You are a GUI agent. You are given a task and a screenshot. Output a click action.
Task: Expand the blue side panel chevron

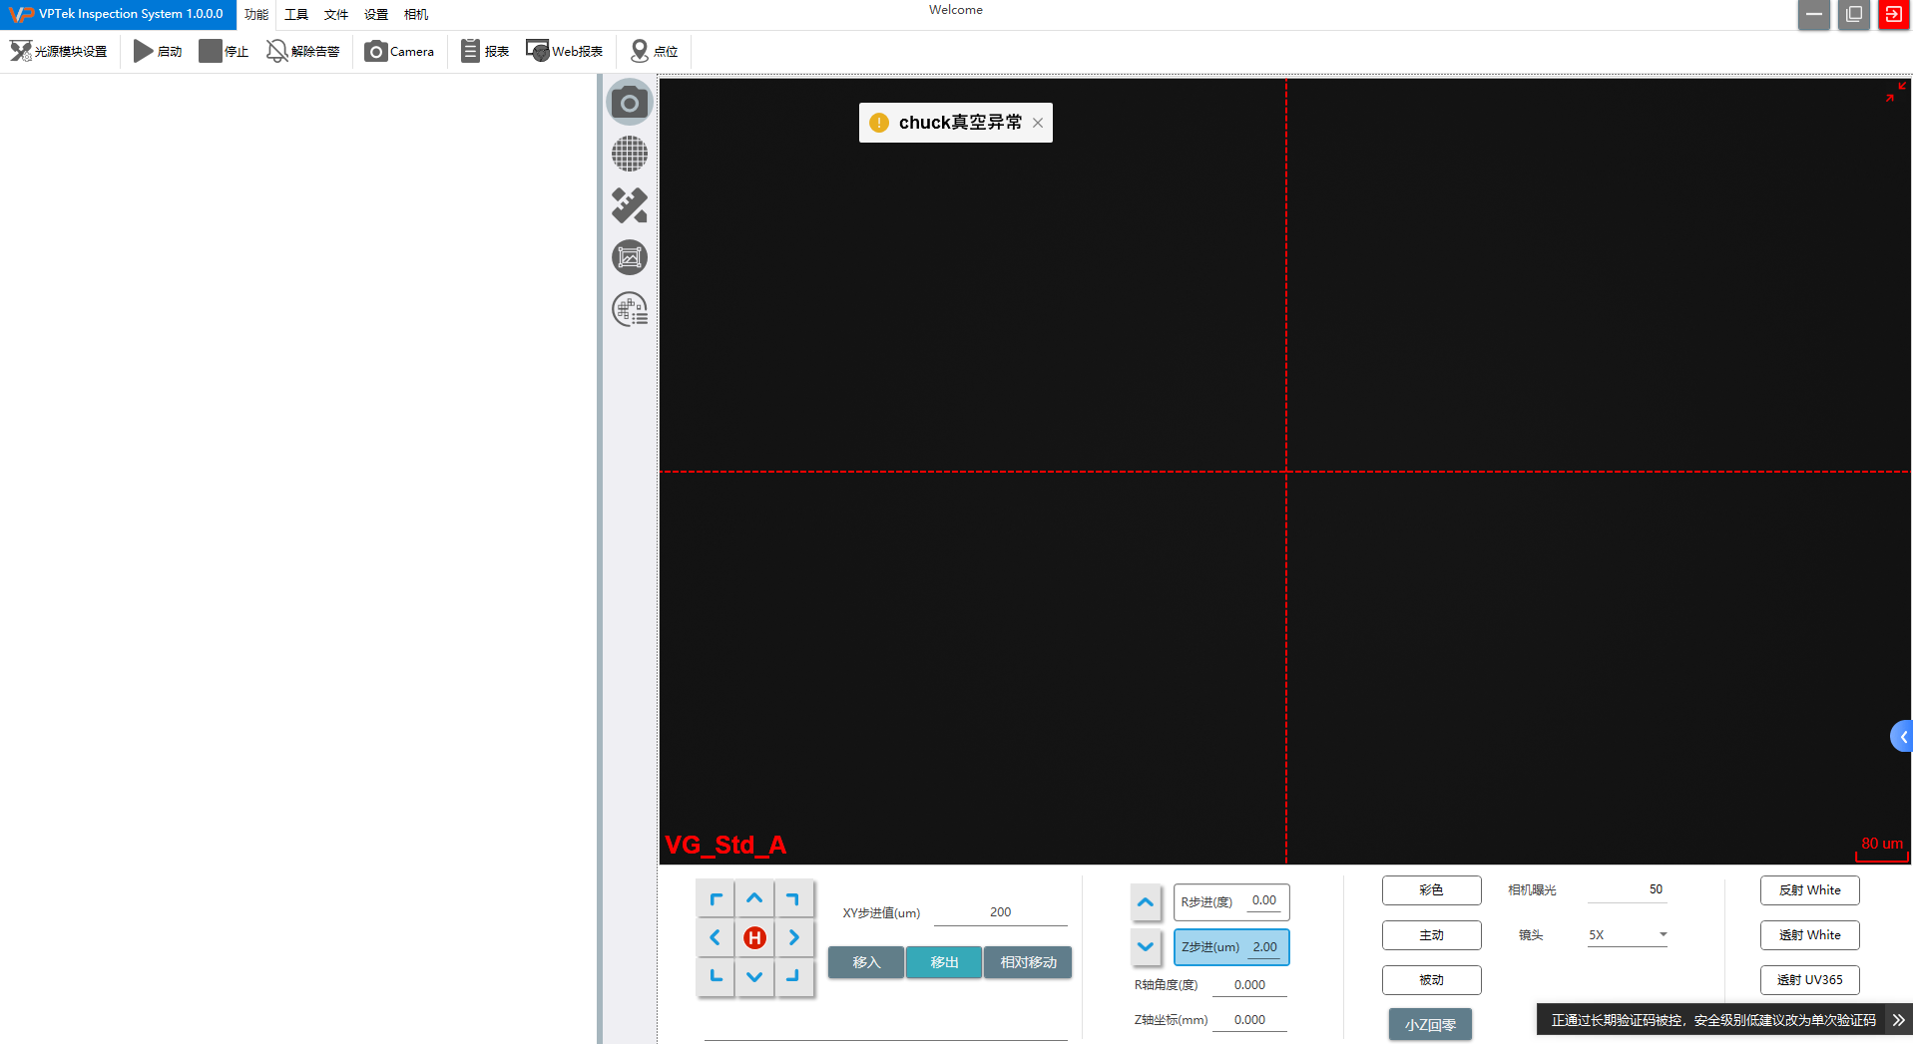1902,737
